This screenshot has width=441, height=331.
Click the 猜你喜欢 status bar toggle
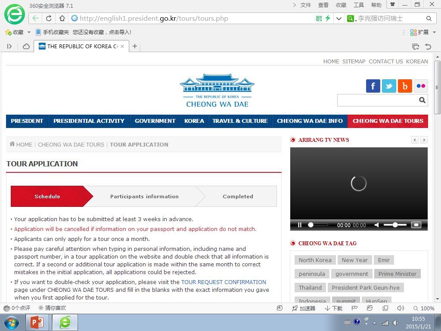coord(52,308)
